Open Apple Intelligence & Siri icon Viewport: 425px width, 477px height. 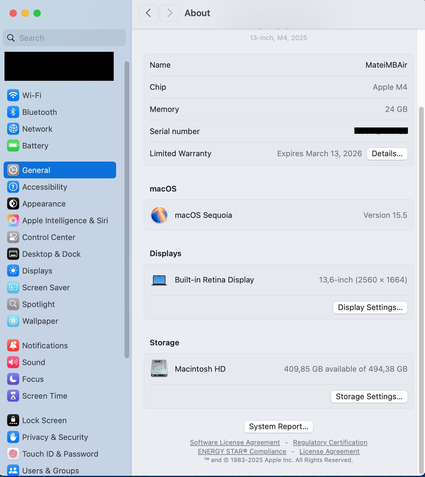tap(13, 221)
